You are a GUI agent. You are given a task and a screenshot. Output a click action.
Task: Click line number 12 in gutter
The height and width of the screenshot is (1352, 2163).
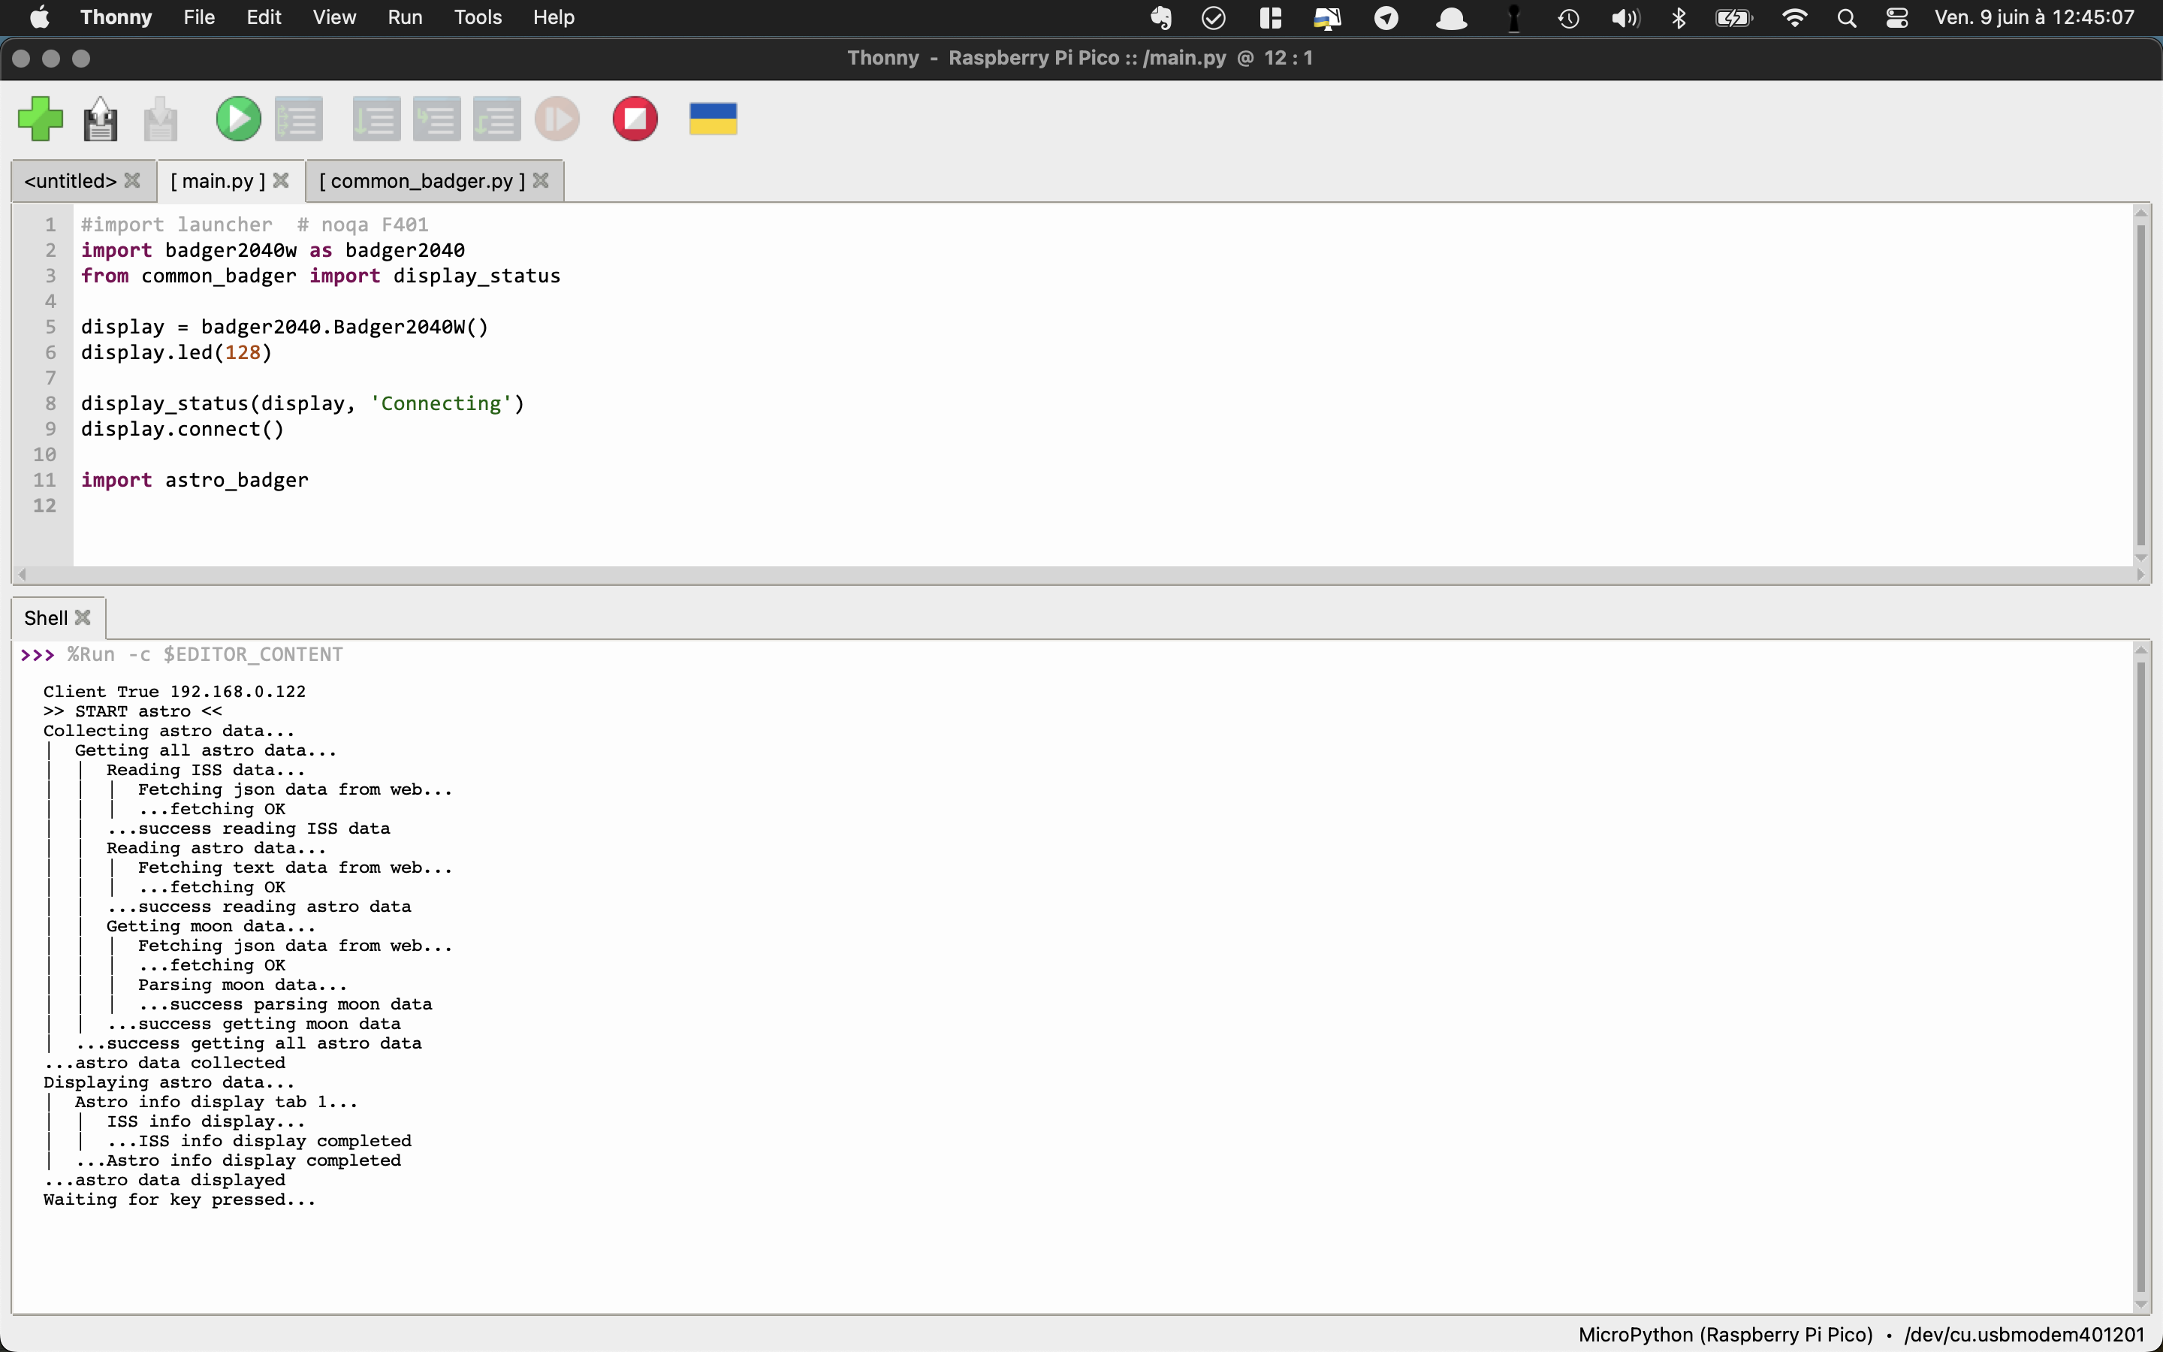point(45,505)
